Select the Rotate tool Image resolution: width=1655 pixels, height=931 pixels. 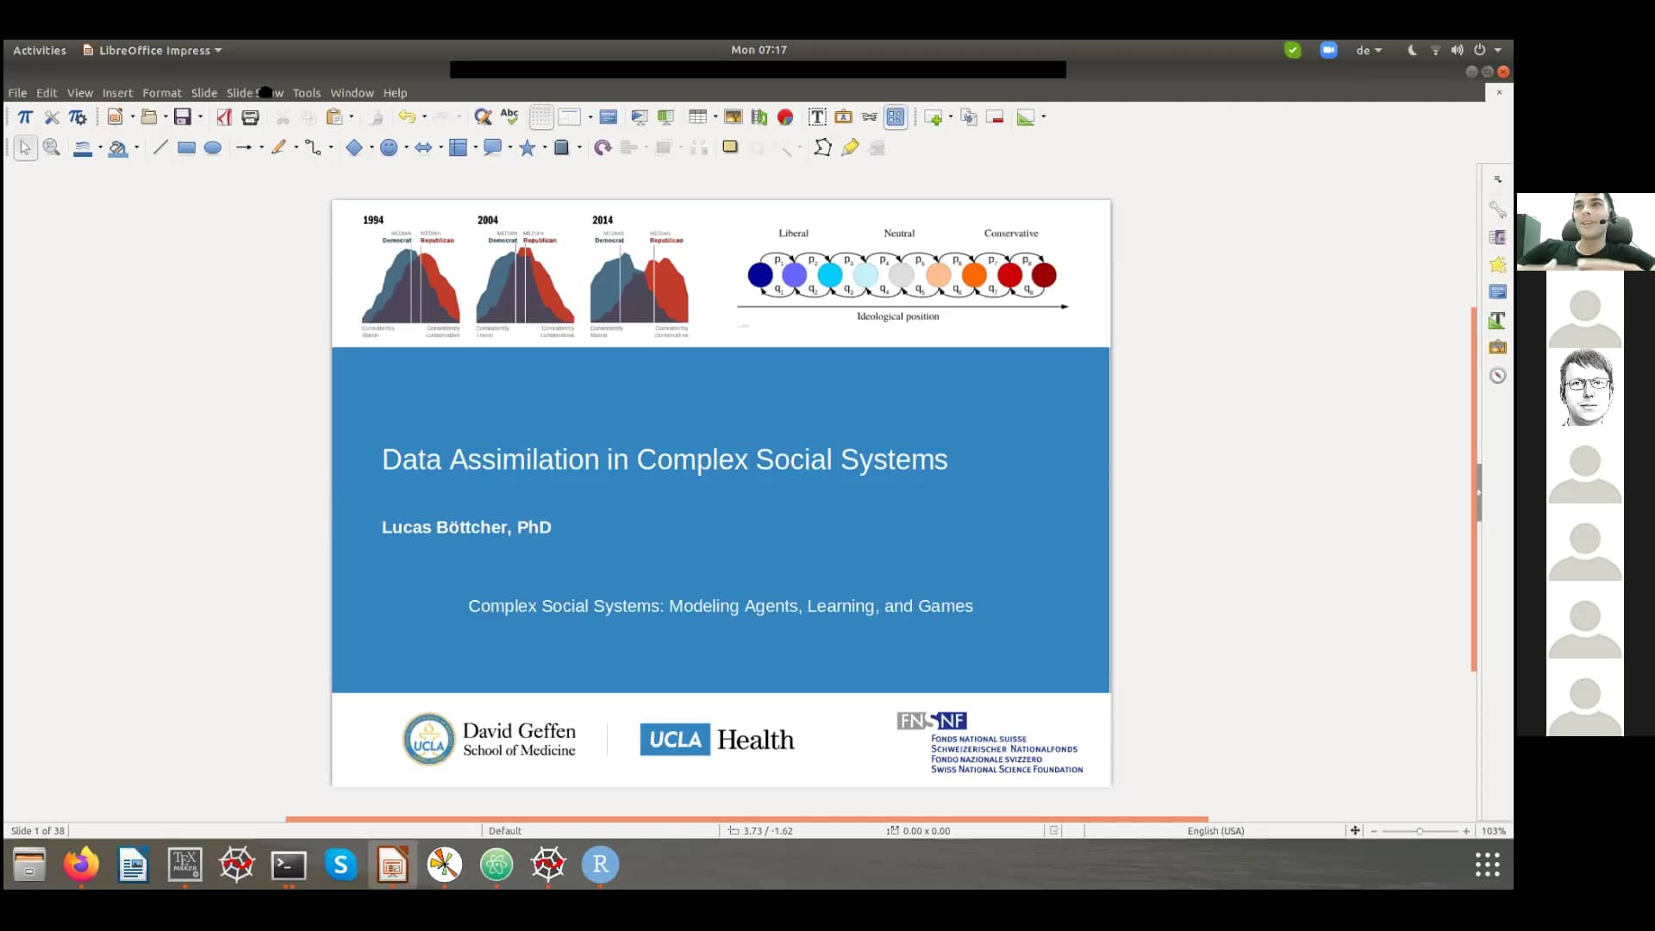coord(603,148)
